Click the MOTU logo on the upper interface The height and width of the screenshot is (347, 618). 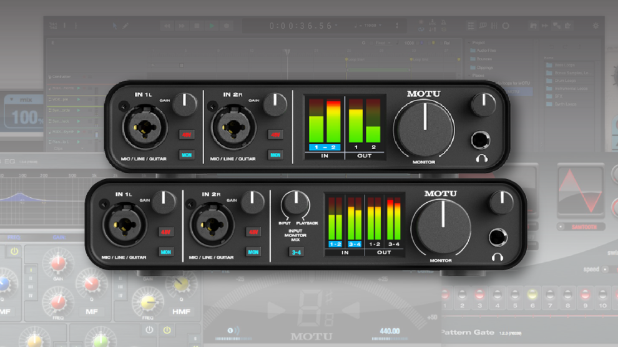(423, 94)
